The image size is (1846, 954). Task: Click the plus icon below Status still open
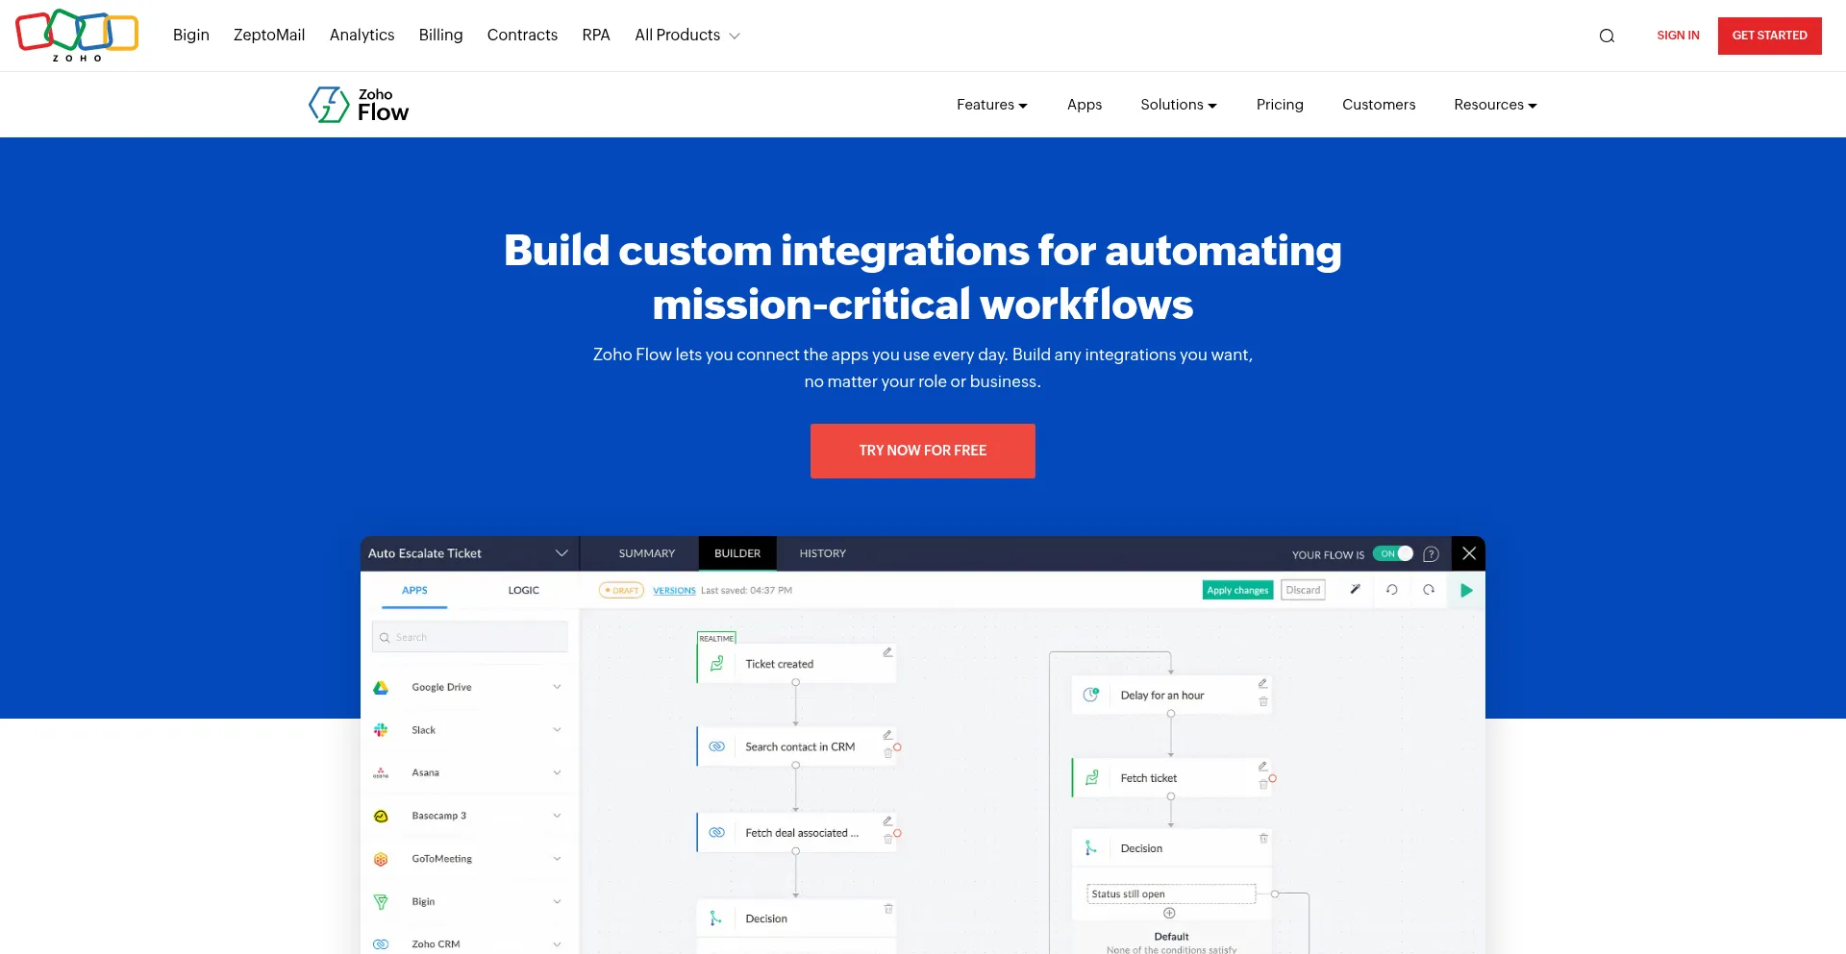pos(1169,913)
